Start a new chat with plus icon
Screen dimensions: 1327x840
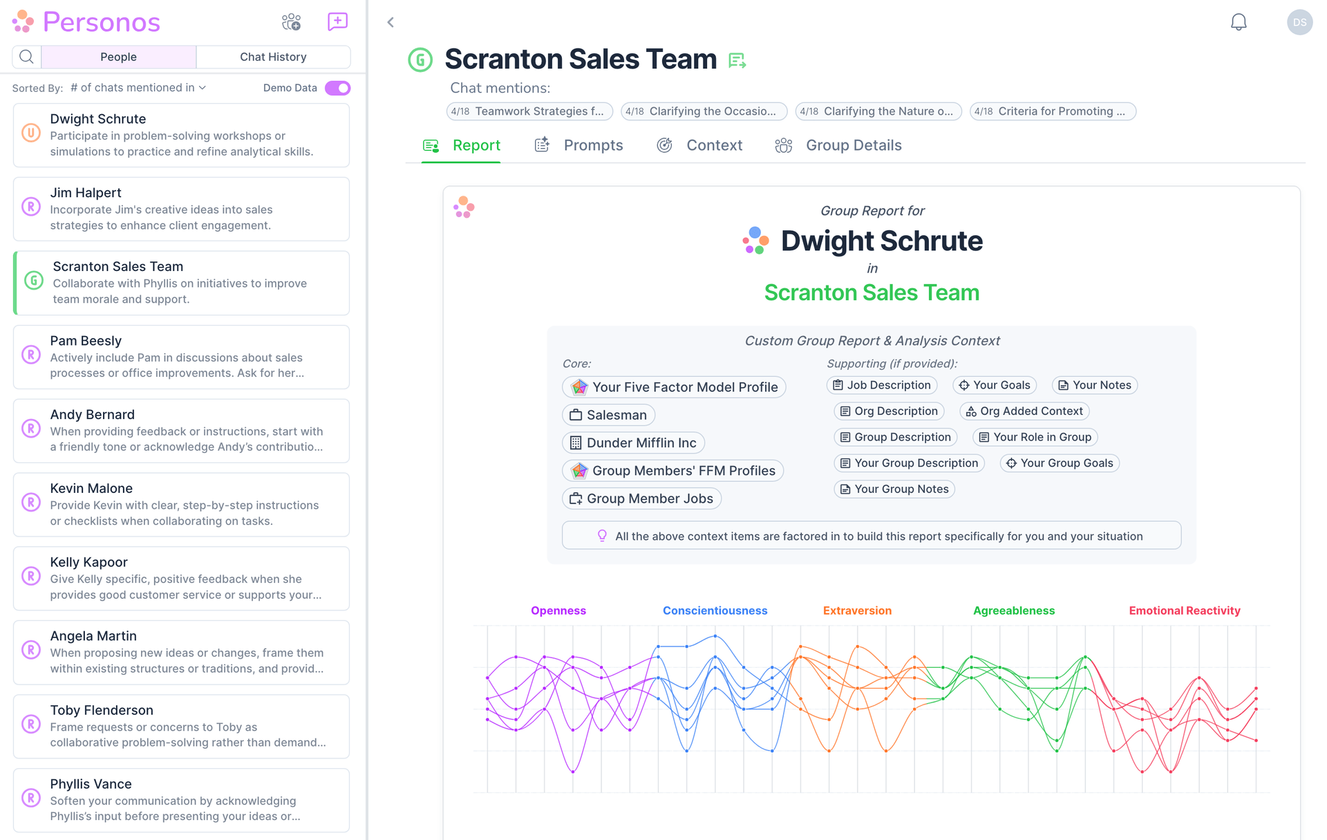point(337,22)
